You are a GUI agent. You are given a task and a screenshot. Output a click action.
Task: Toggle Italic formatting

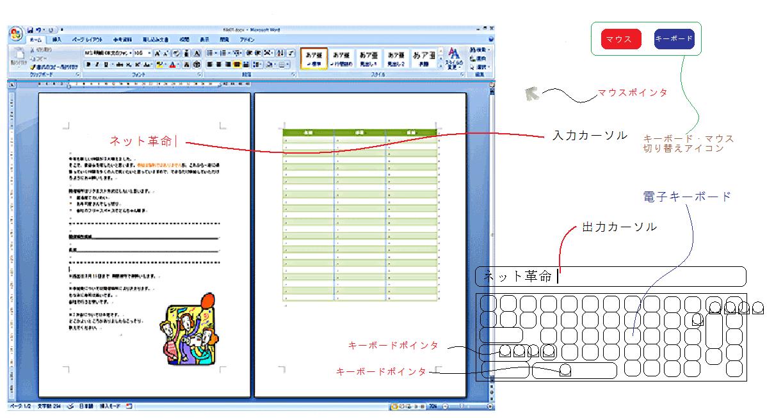click(97, 65)
